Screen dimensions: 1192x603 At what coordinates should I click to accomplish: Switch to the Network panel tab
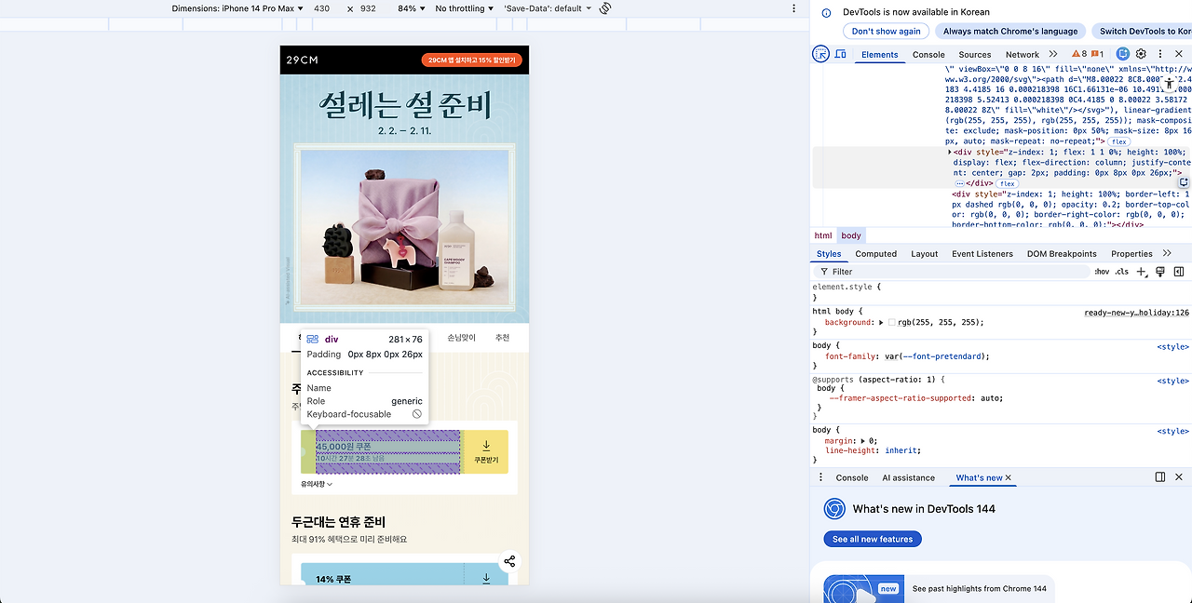click(1022, 54)
